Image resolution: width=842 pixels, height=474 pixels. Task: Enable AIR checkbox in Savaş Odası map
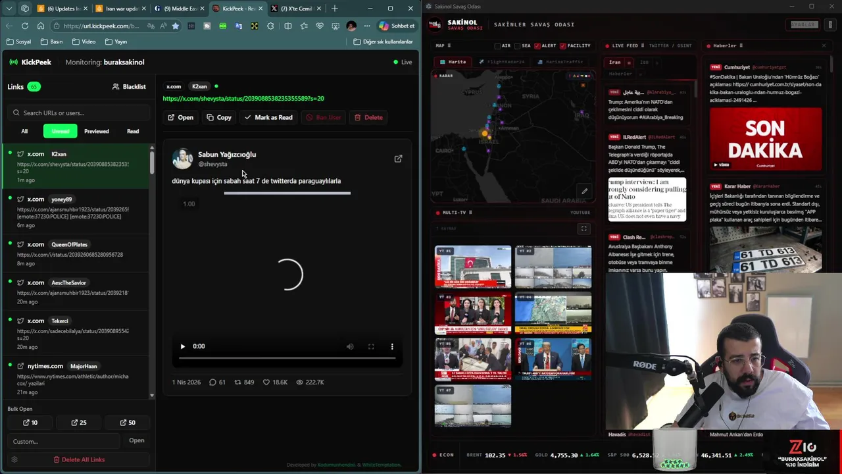[498, 46]
